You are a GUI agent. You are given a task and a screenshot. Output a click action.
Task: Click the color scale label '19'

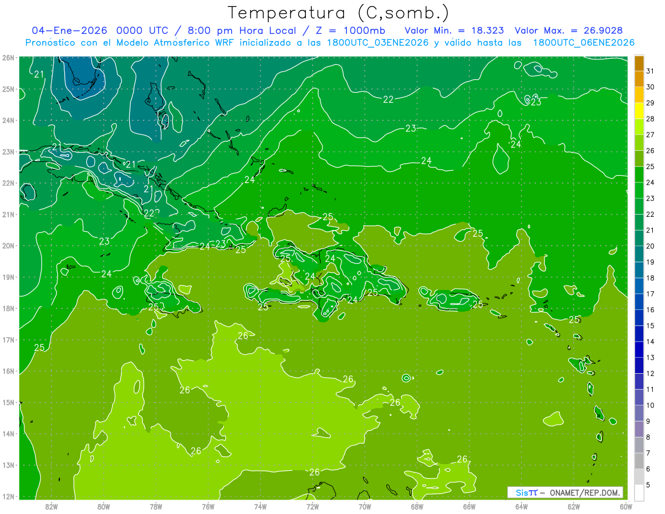point(651,262)
